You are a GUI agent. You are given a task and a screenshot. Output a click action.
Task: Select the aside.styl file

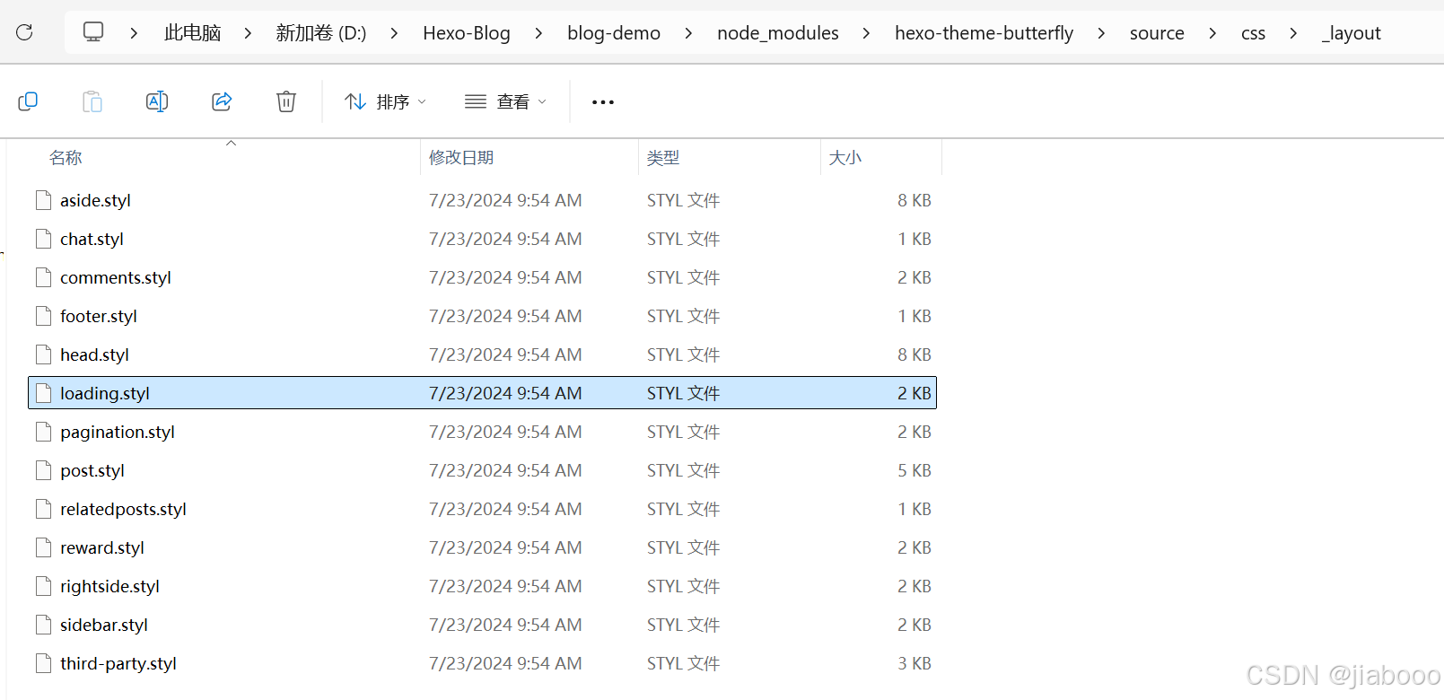pos(483,200)
